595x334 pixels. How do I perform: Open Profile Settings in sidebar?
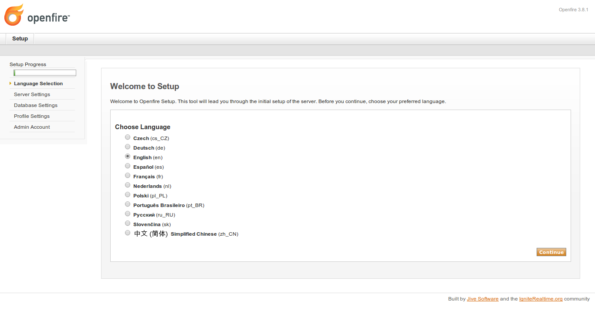coord(32,116)
